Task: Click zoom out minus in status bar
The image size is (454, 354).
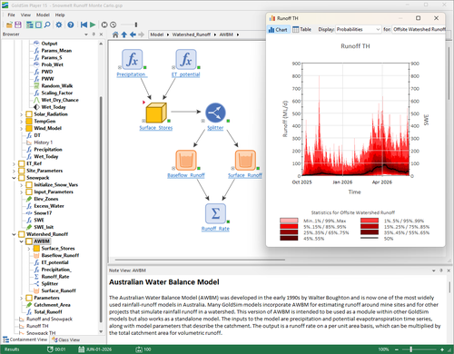Action: tap(397, 349)
